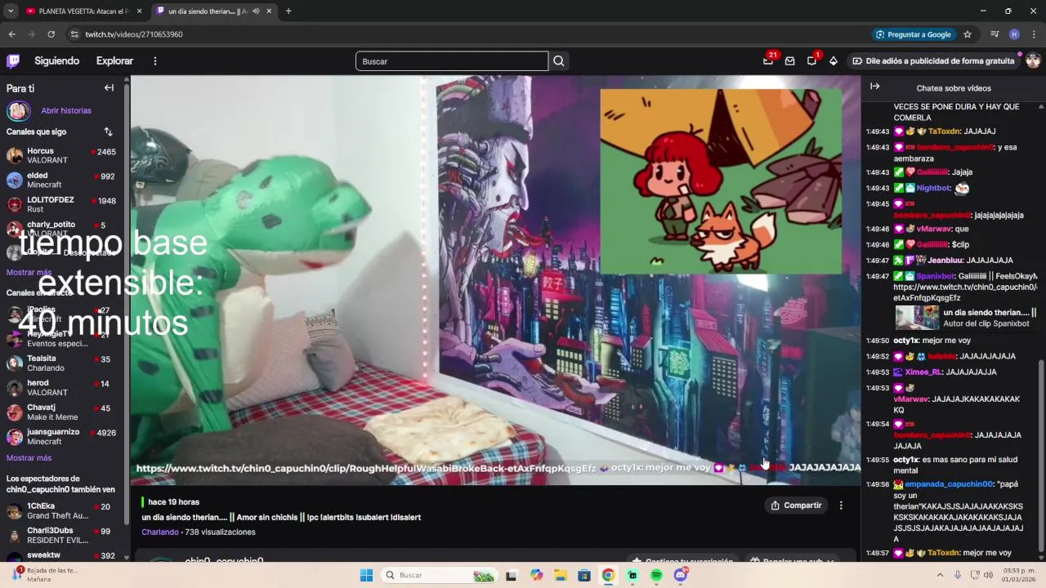Open File Explorer from taskbar
Viewport: 1046px width, 588px height.
click(561, 575)
